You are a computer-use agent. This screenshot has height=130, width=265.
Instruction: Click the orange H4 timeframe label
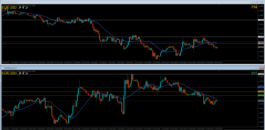(x=254, y=7)
